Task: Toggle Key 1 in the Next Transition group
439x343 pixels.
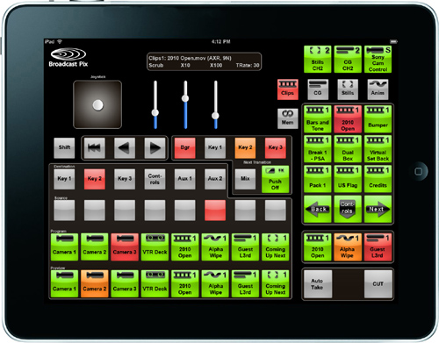Action: tap(215, 148)
